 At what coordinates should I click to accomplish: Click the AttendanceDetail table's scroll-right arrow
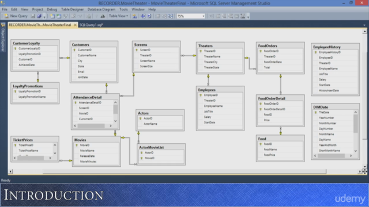click(x=111, y=126)
